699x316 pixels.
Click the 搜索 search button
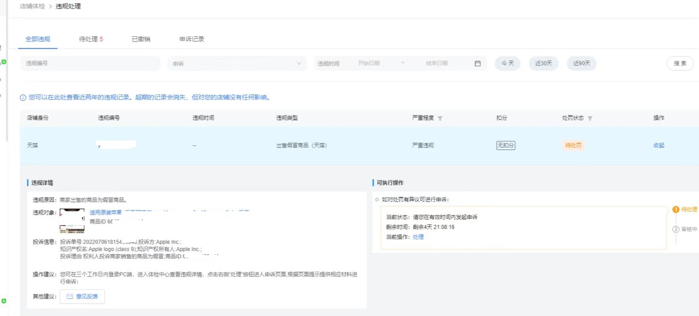680,63
